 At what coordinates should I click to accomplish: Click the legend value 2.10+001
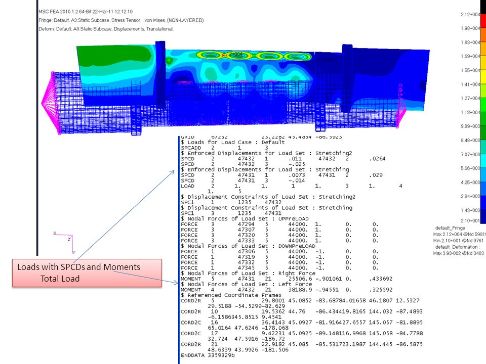[x=470, y=221]
